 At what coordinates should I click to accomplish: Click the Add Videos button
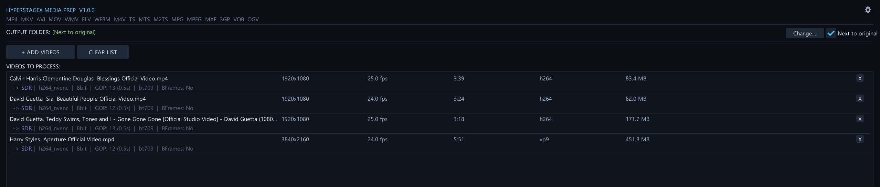pos(41,52)
